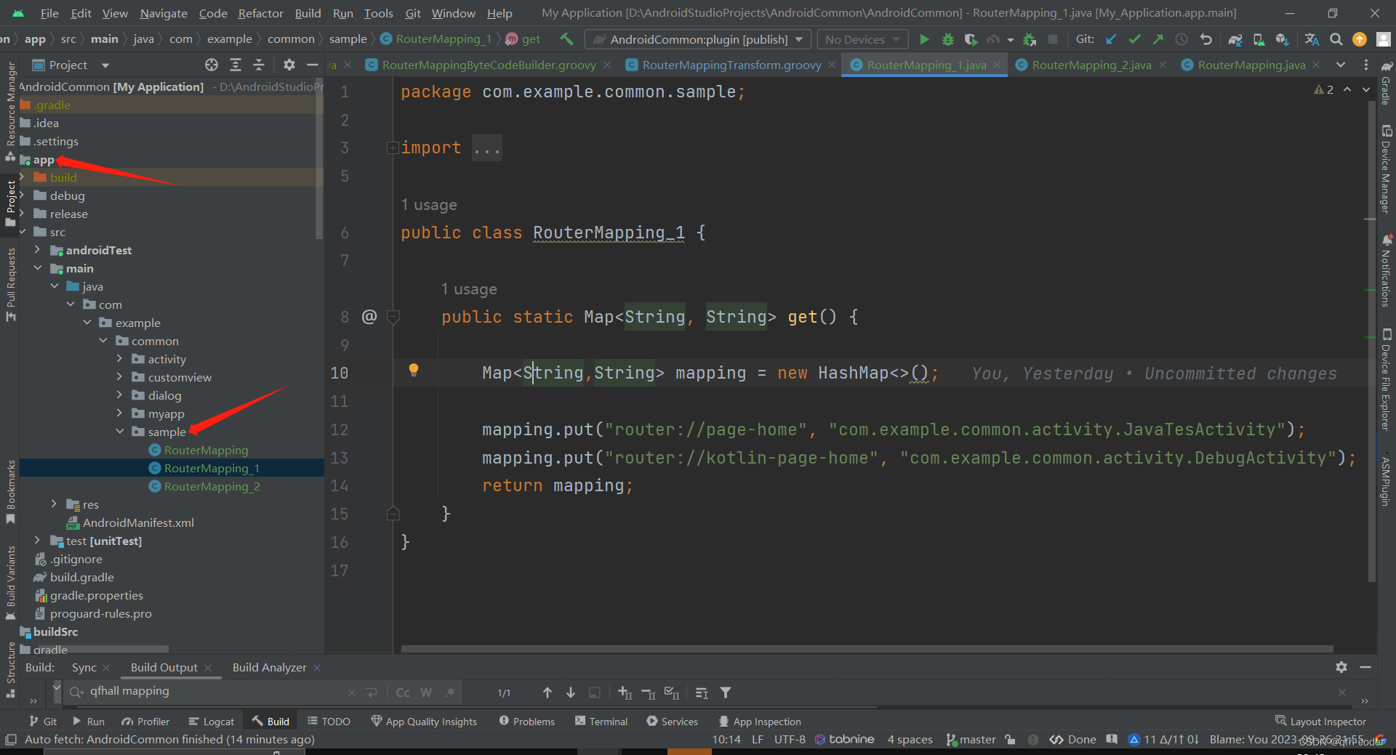Select opened file target icon in Project panel

point(212,65)
